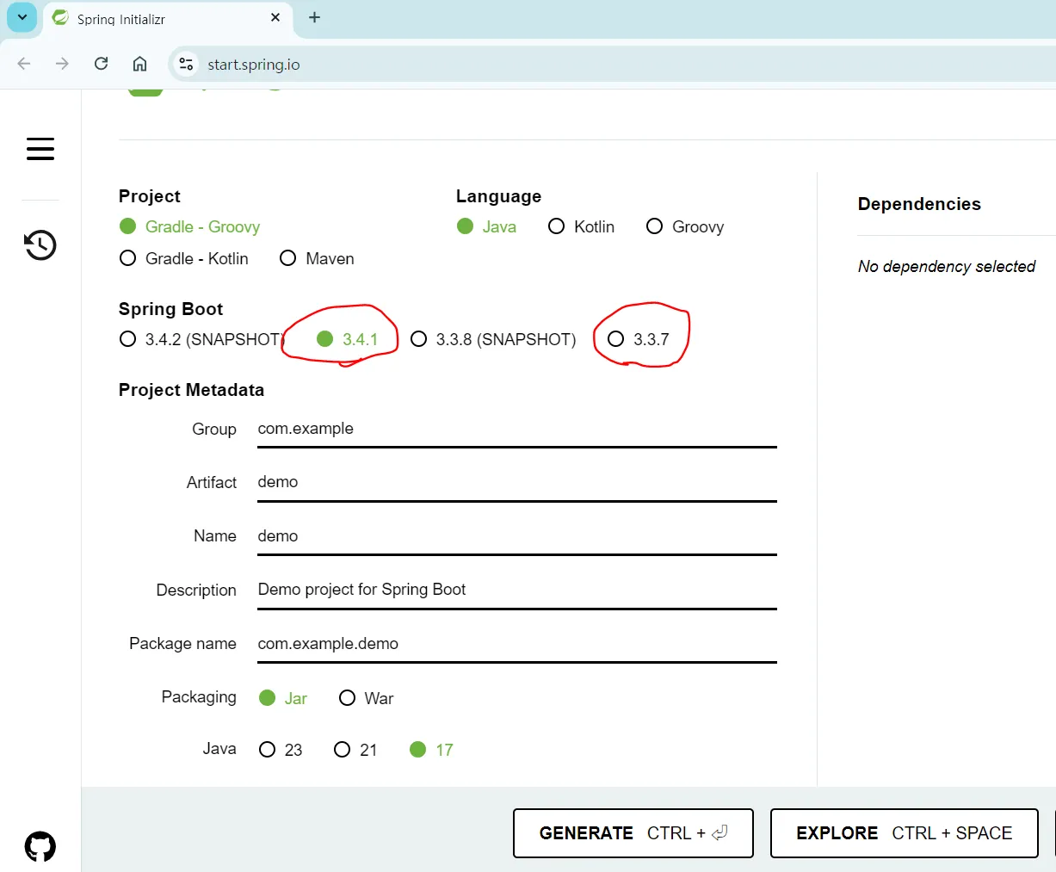Select Spring Boot 3.4.2 (SNAPSHOT)
The height and width of the screenshot is (872, 1056).
[x=201, y=339]
